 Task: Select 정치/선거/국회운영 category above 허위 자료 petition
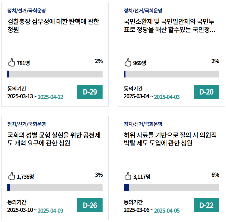pyautogui.click(x=143, y=124)
